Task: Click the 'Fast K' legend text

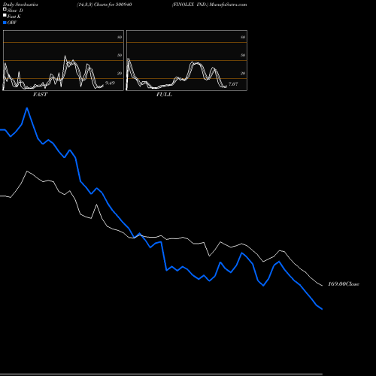Action: tap(14, 17)
